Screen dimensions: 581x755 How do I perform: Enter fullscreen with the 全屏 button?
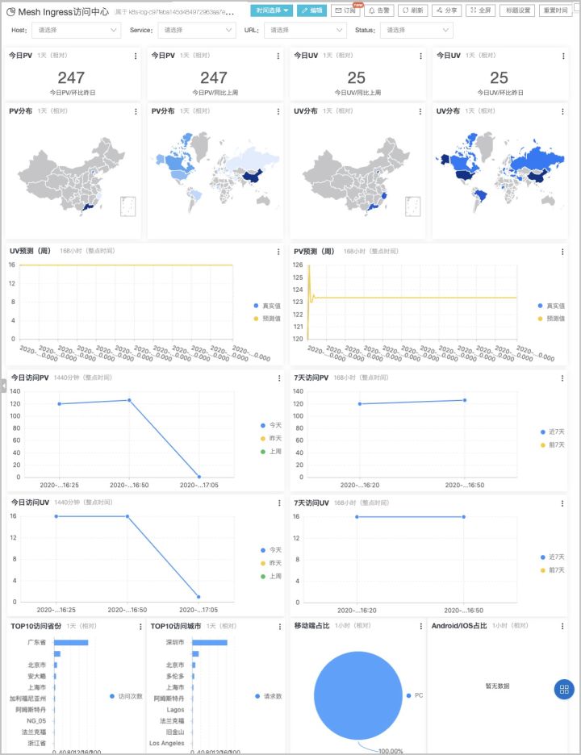coord(480,10)
